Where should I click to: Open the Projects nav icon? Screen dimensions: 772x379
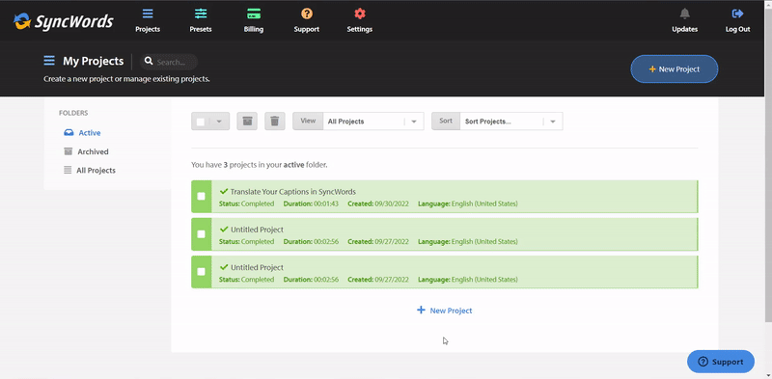148,14
